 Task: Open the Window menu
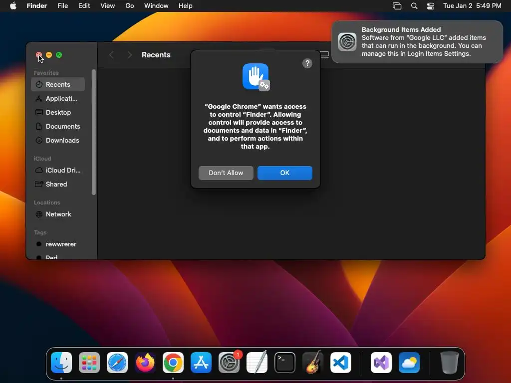coord(156,6)
